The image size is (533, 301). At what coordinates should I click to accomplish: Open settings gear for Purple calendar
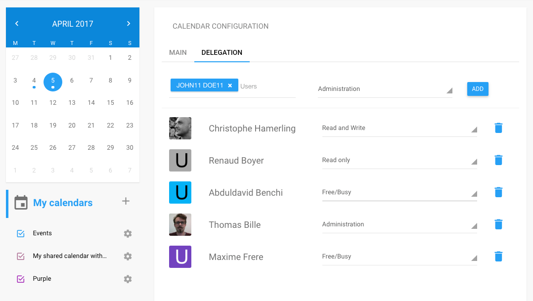click(x=128, y=279)
